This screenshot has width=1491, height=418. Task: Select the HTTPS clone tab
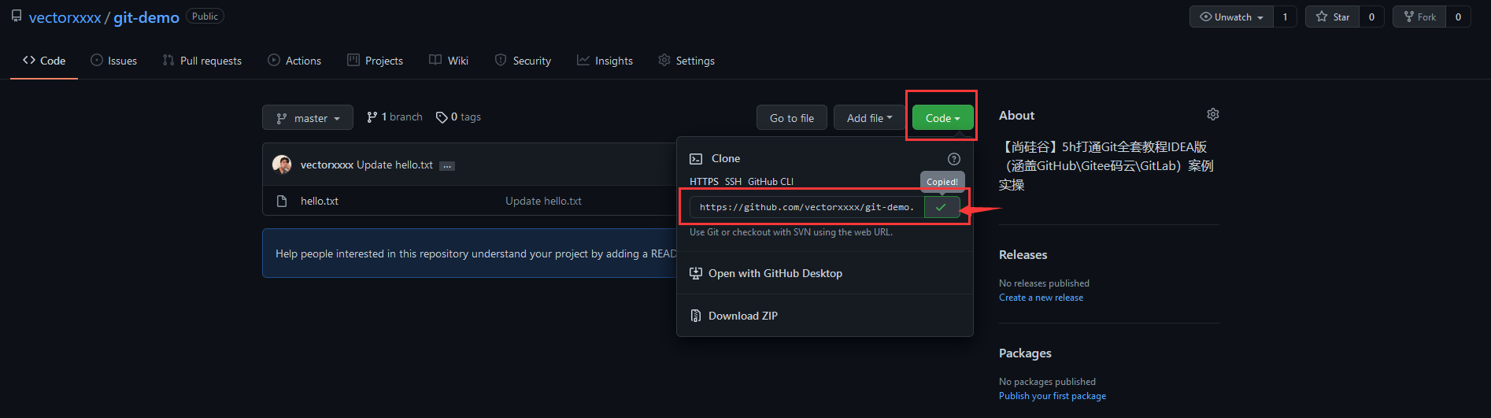click(x=704, y=182)
